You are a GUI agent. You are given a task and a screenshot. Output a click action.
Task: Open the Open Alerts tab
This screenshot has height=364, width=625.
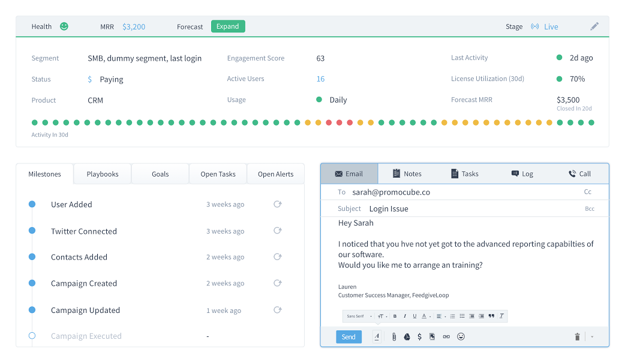(x=275, y=174)
